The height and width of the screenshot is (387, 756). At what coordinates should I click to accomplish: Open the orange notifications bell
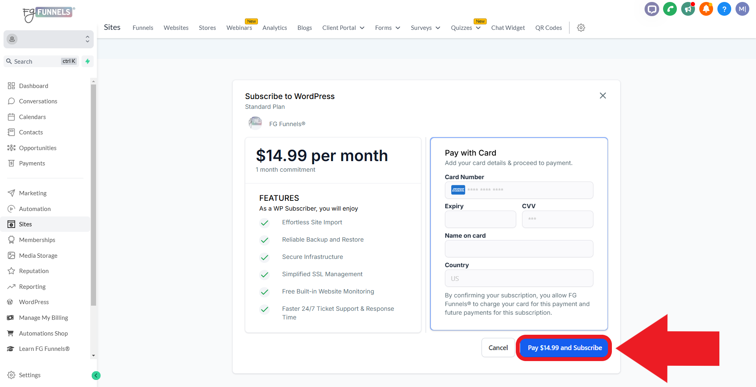click(x=706, y=9)
